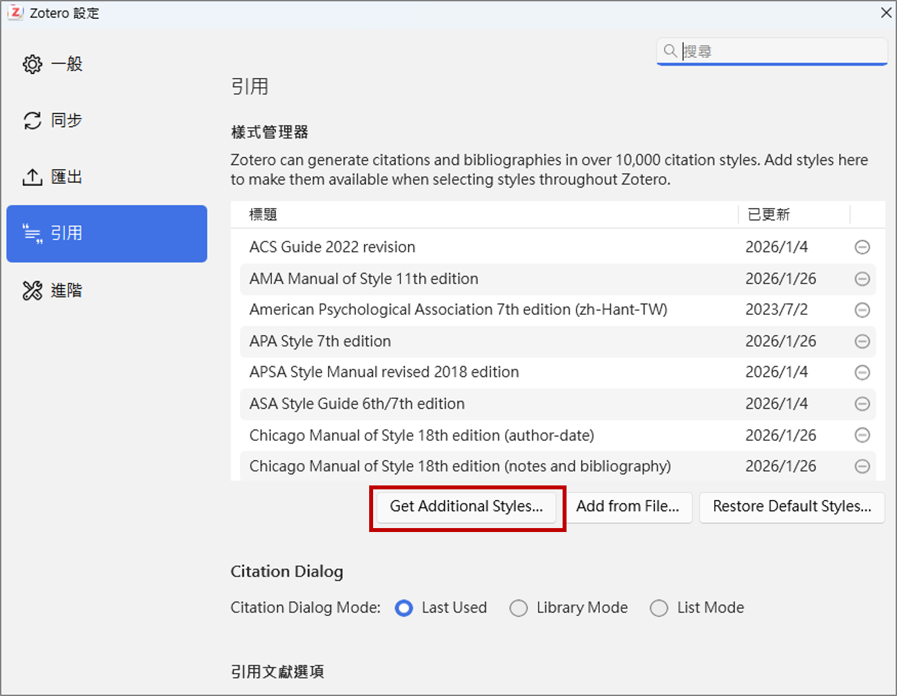This screenshot has height=696, width=897.
Task: Switch to List Mode option
Action: 659,608
